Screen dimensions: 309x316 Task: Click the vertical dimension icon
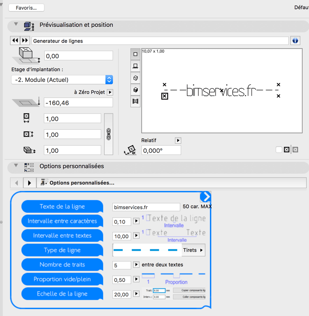point(29,134)
